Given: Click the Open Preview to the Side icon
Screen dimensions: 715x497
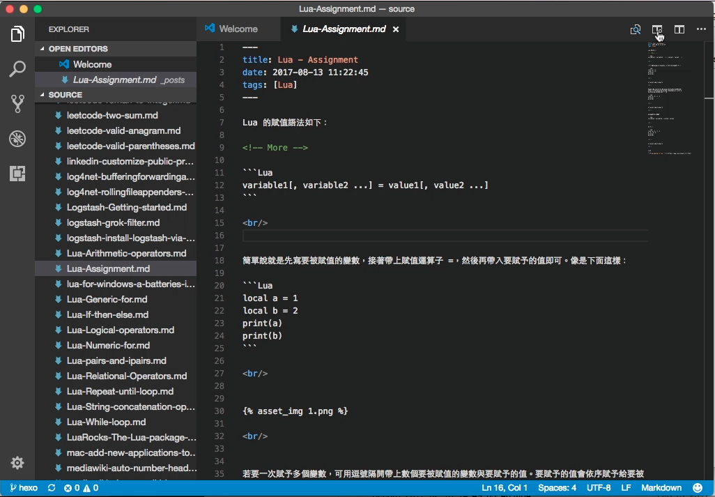Looking at the screenshot, I should [657, 30].
